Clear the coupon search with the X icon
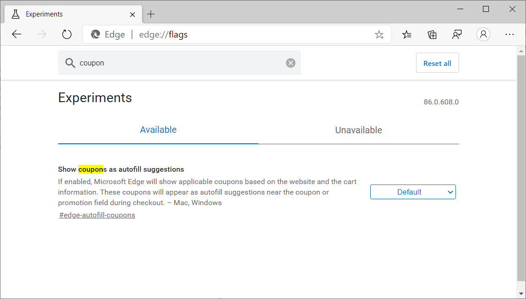This screenshot has height=299, width=526. click(290, 63)
